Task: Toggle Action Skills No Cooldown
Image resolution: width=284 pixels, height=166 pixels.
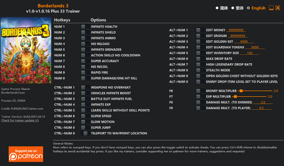Action: tap(85, 56)
